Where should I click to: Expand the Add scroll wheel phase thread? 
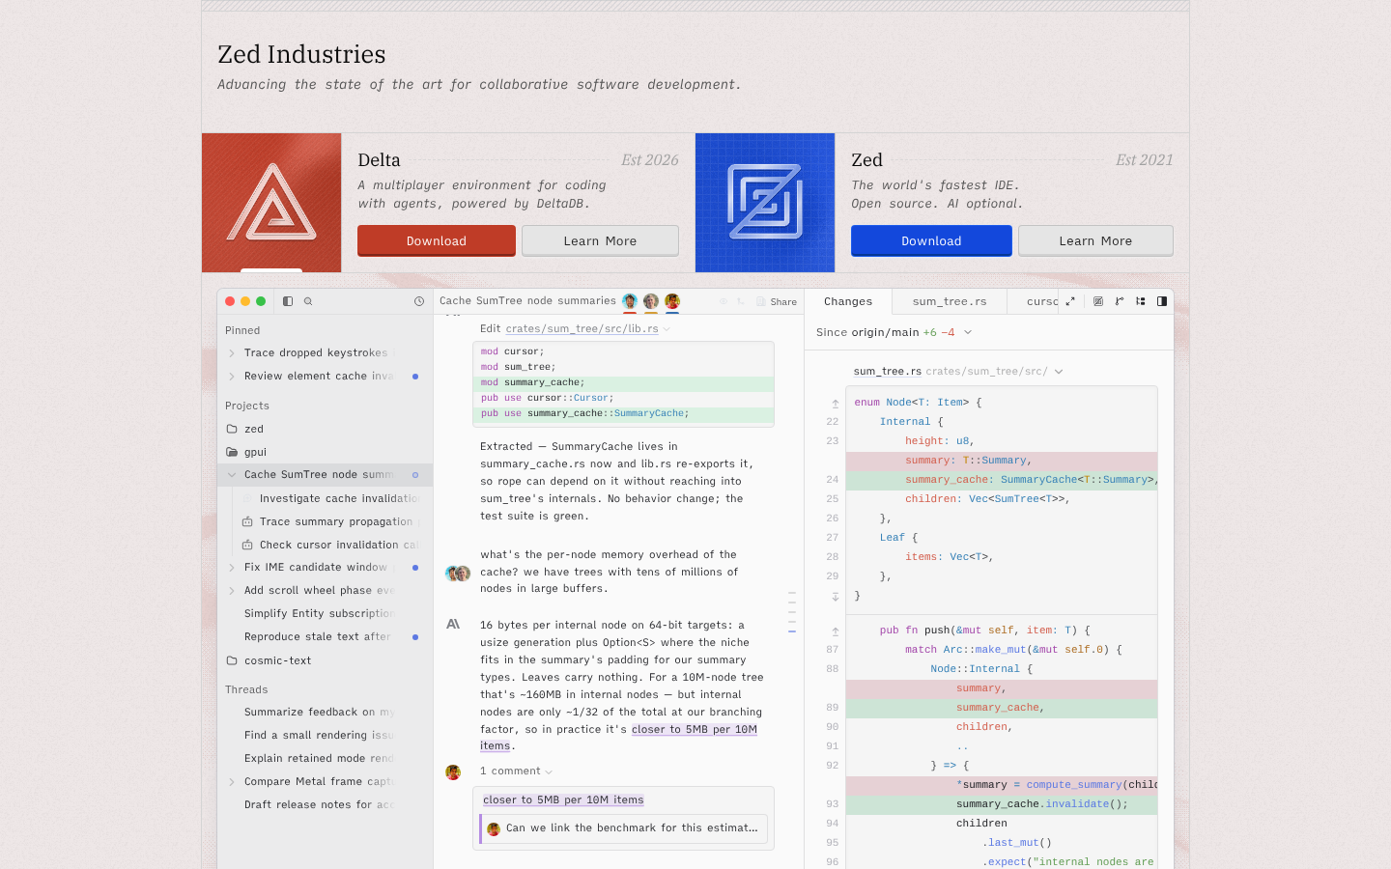[x=232, y=591]
